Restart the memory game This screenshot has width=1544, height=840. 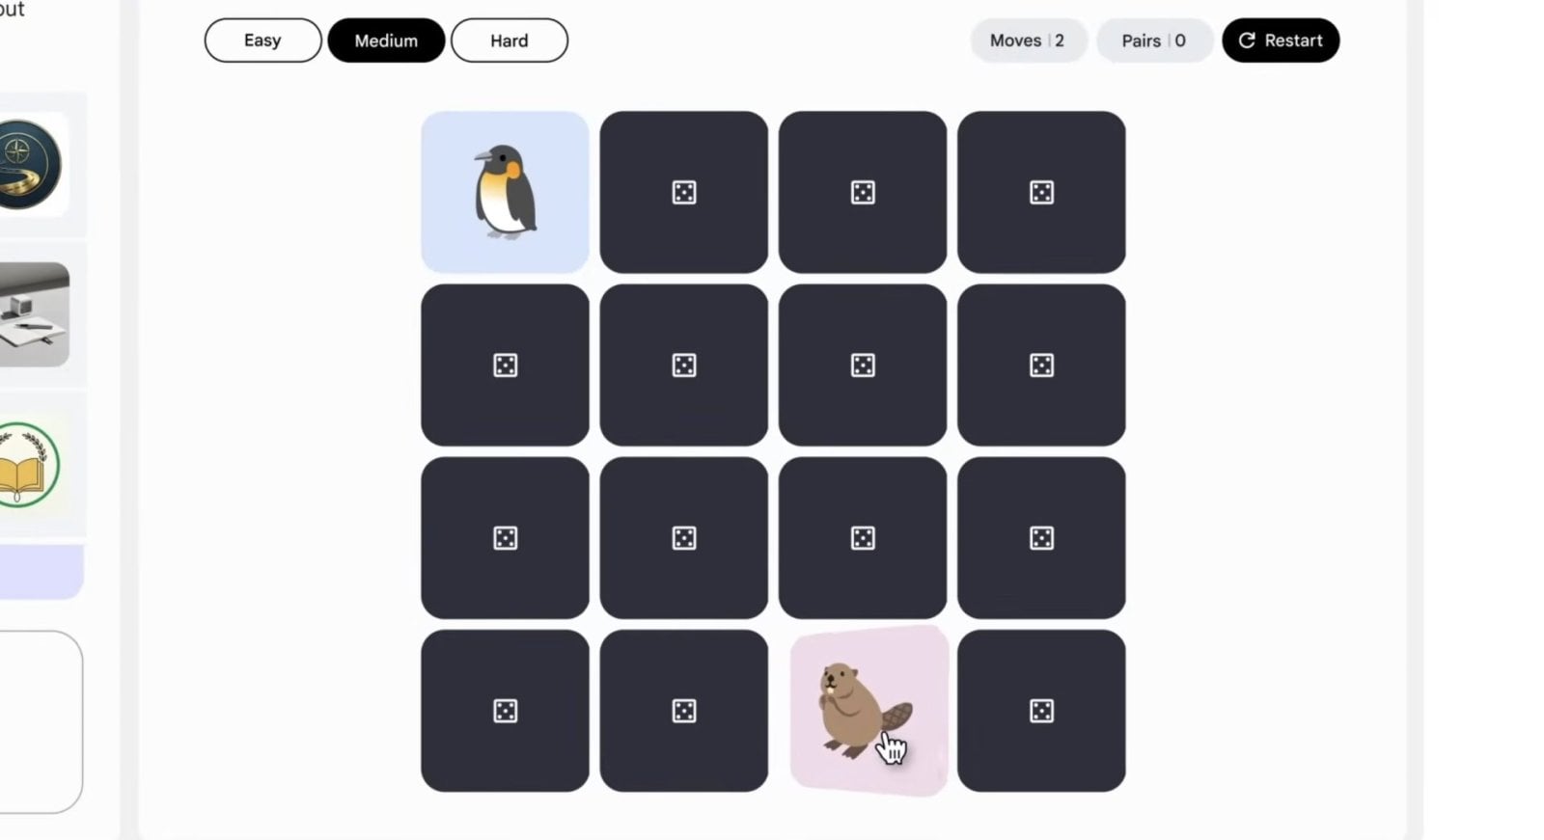[x=1281, y=41]
